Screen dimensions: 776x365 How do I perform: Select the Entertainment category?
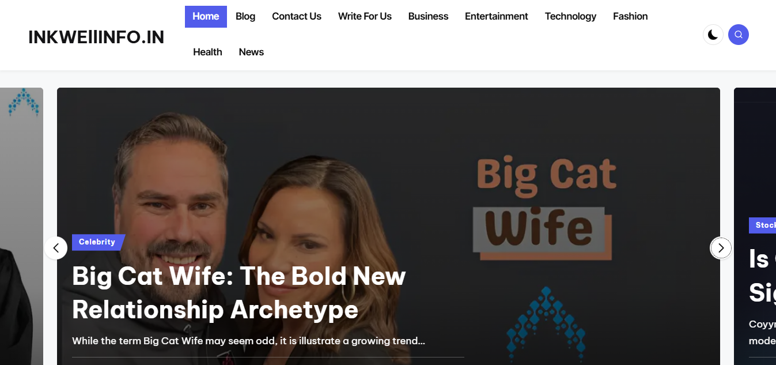tap(497, 17)
